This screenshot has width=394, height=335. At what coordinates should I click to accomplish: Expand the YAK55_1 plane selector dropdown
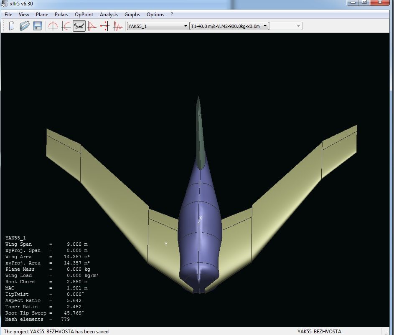click(x=158, y=26)
